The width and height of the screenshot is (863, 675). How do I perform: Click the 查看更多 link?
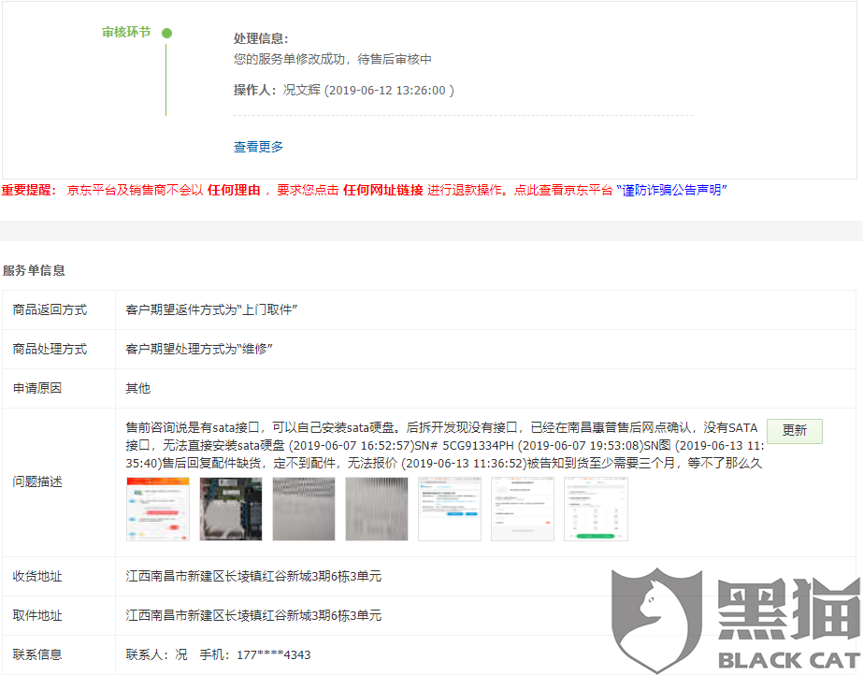coord(258,147)
